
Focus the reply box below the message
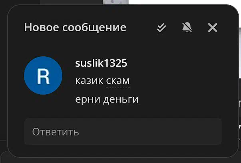coord(123,131)
